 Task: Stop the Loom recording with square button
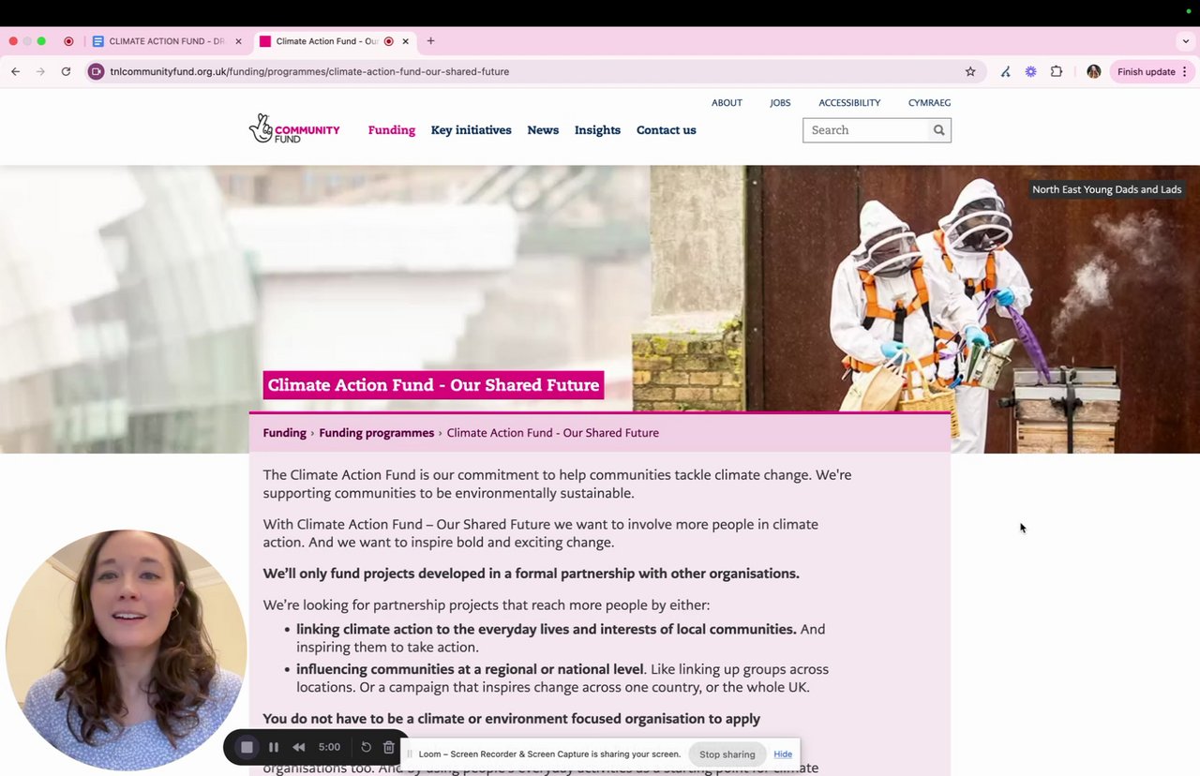click(247, 747)
